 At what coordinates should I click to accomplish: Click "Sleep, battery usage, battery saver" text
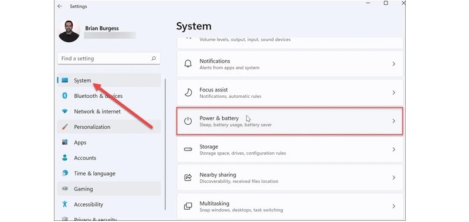pos(236,125)
